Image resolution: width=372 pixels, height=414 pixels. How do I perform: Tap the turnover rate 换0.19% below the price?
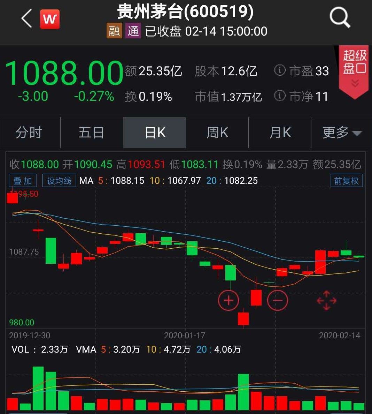coord(148,97)
